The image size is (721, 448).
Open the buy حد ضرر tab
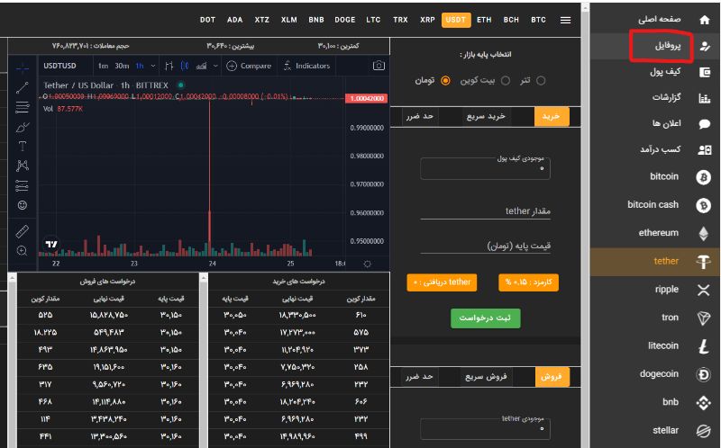pos(419,117)
